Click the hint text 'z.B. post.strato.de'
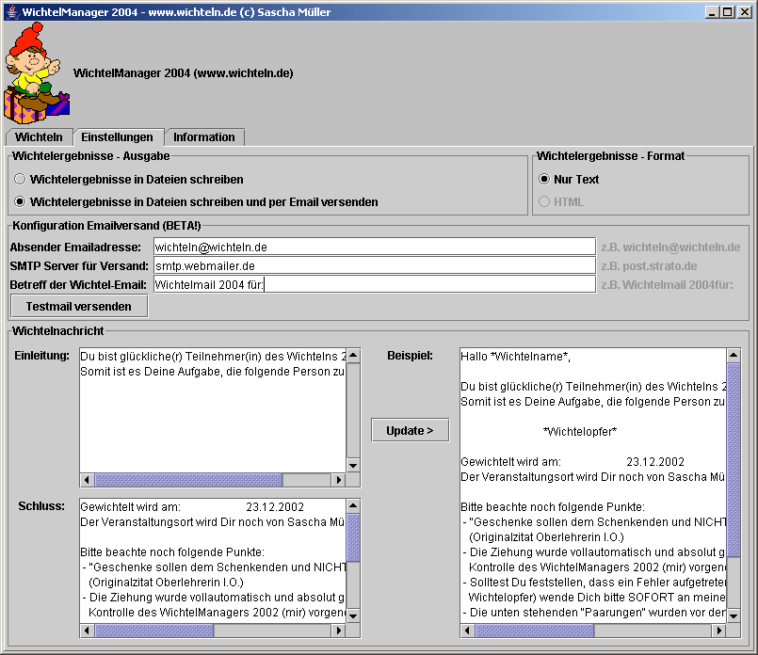The width and height of the screenshot is (758, 655). [649, 265]
